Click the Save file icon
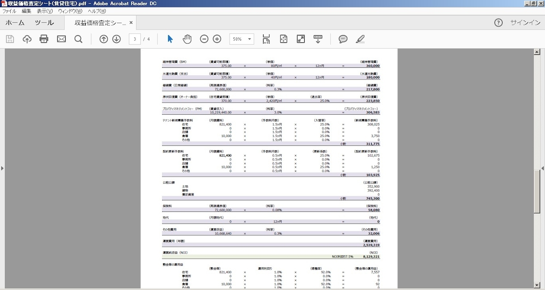This screenshot has width=545, height=290. 10,39
